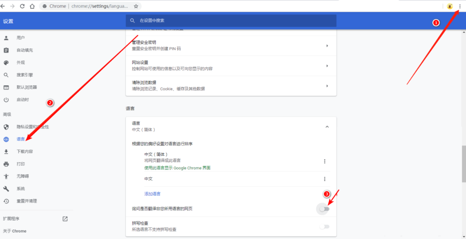Click the page's vertical scrollbar thumb
Screen dimensions: 466x239
tap(463, 164)
